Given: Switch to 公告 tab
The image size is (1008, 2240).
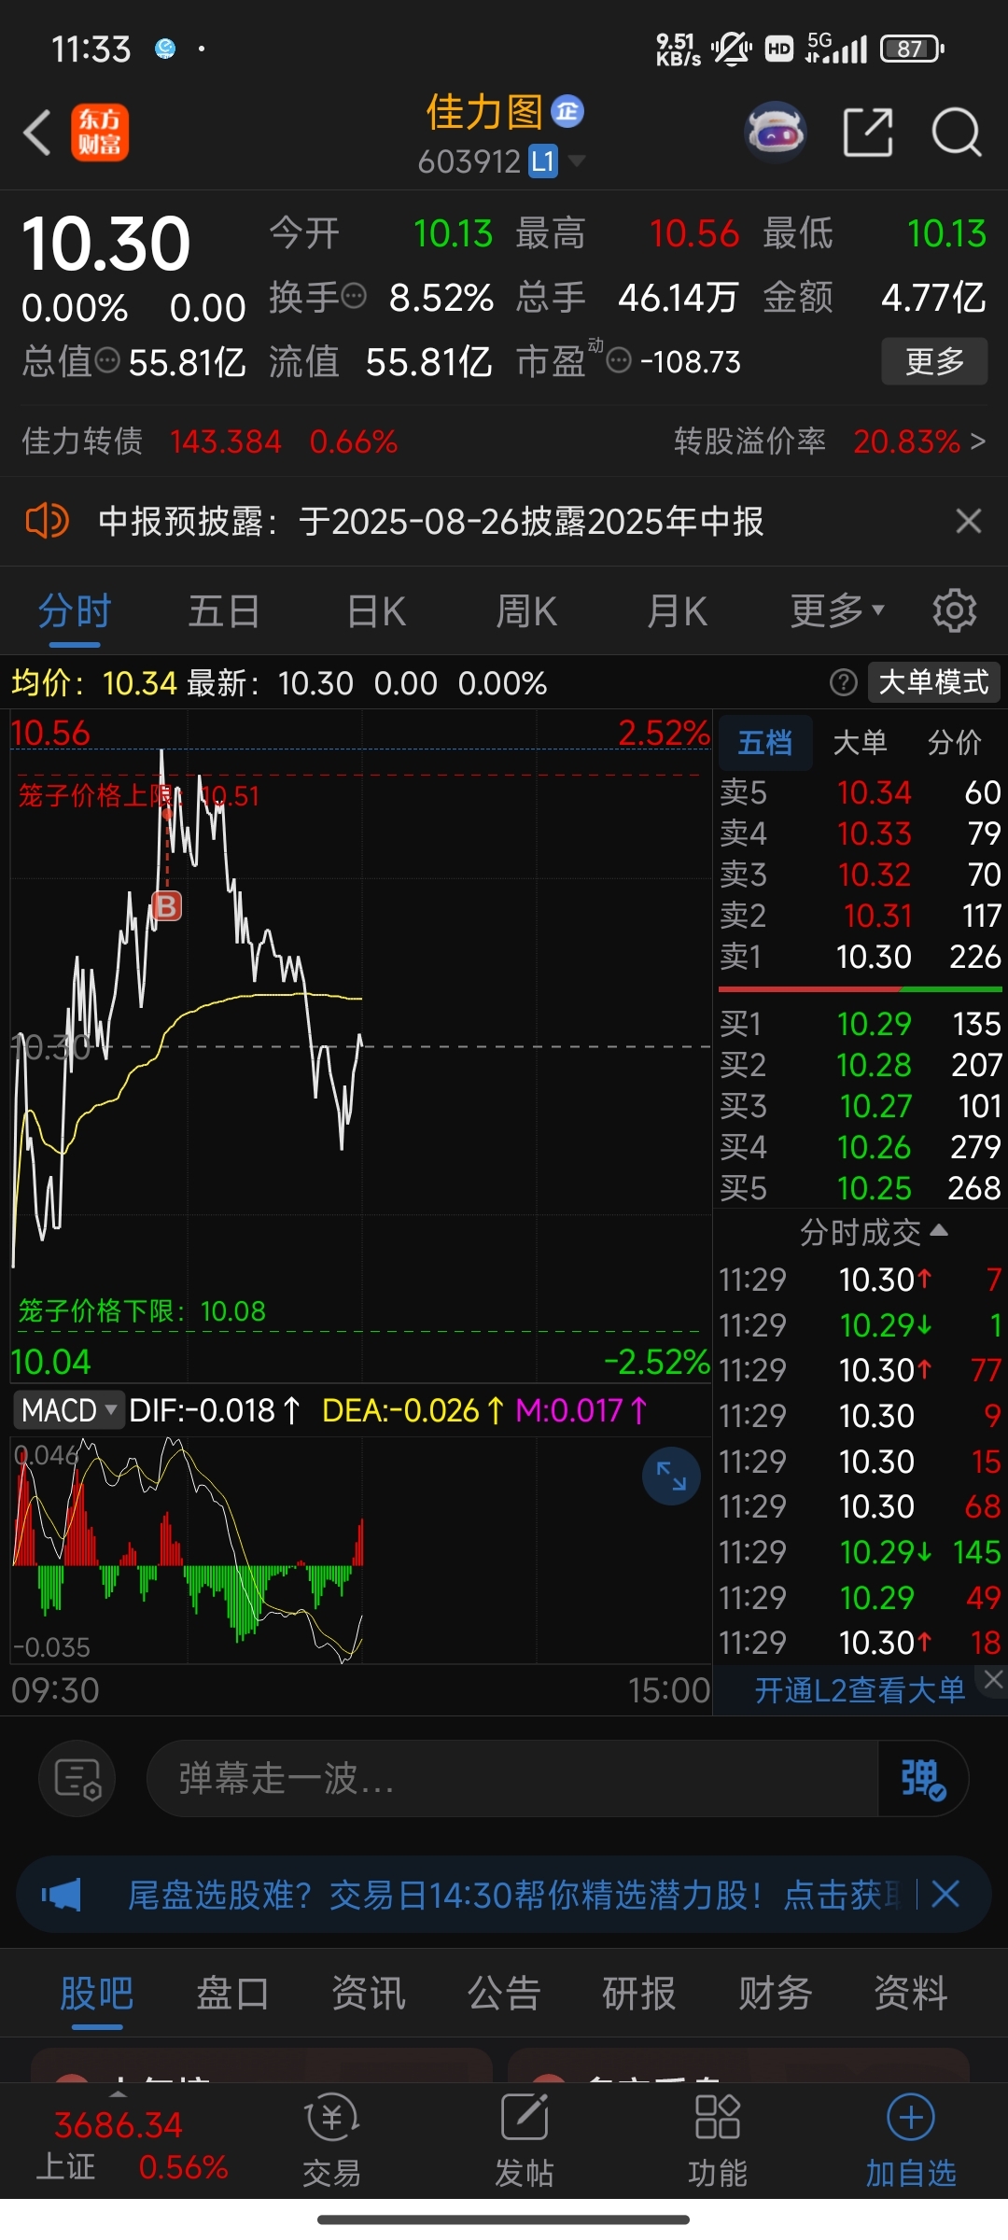Looking at the screenshot, I should point(504,1994).
